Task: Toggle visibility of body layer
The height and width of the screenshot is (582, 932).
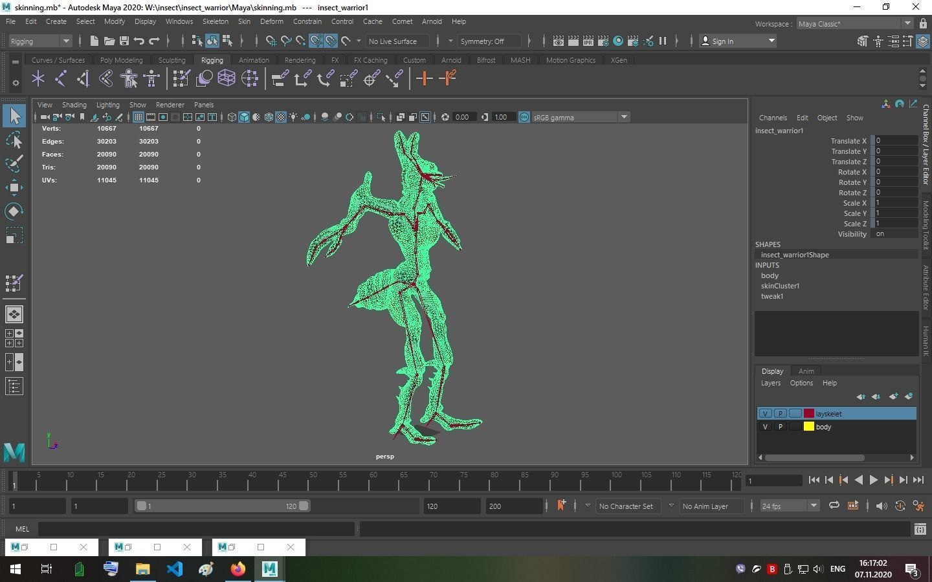Action: [765, 427]
